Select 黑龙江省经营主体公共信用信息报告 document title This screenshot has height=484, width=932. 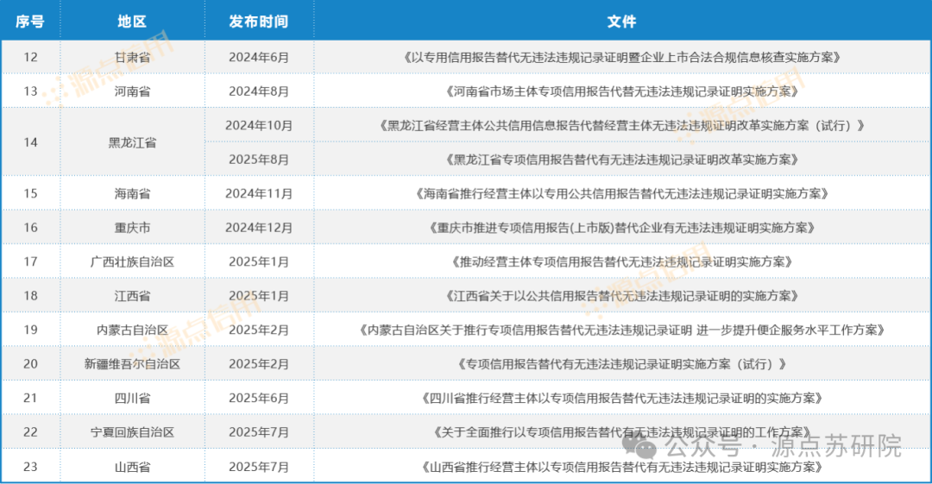pos(621,125)
